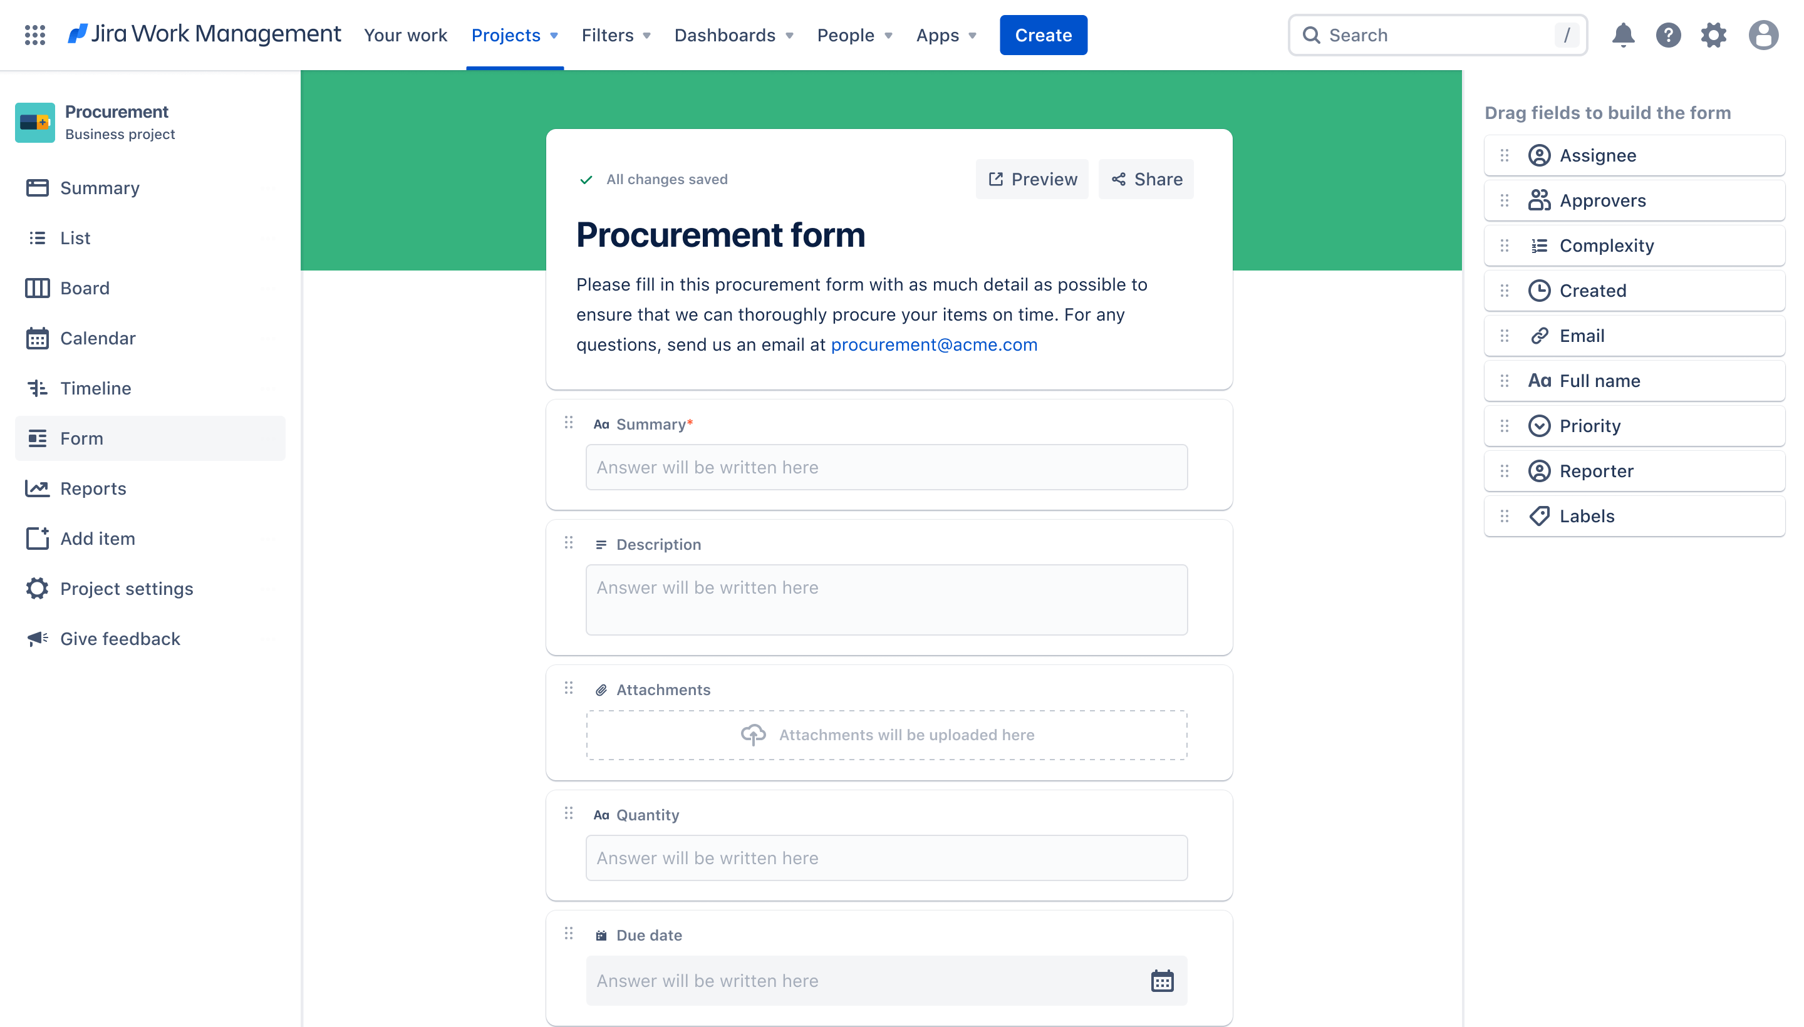
Task: Click the Share button on form
Action: coord(1146,178)
